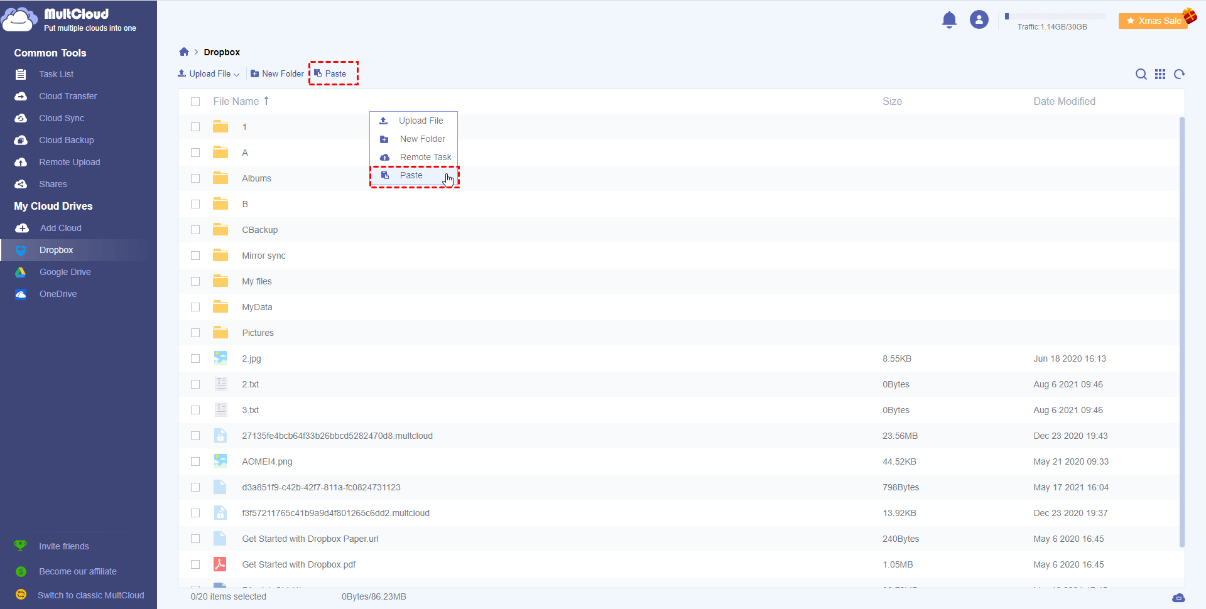The width and height of the screenshot is (1206, 609).
Task: Click the affiliate dollar icon
Action: 21,571
